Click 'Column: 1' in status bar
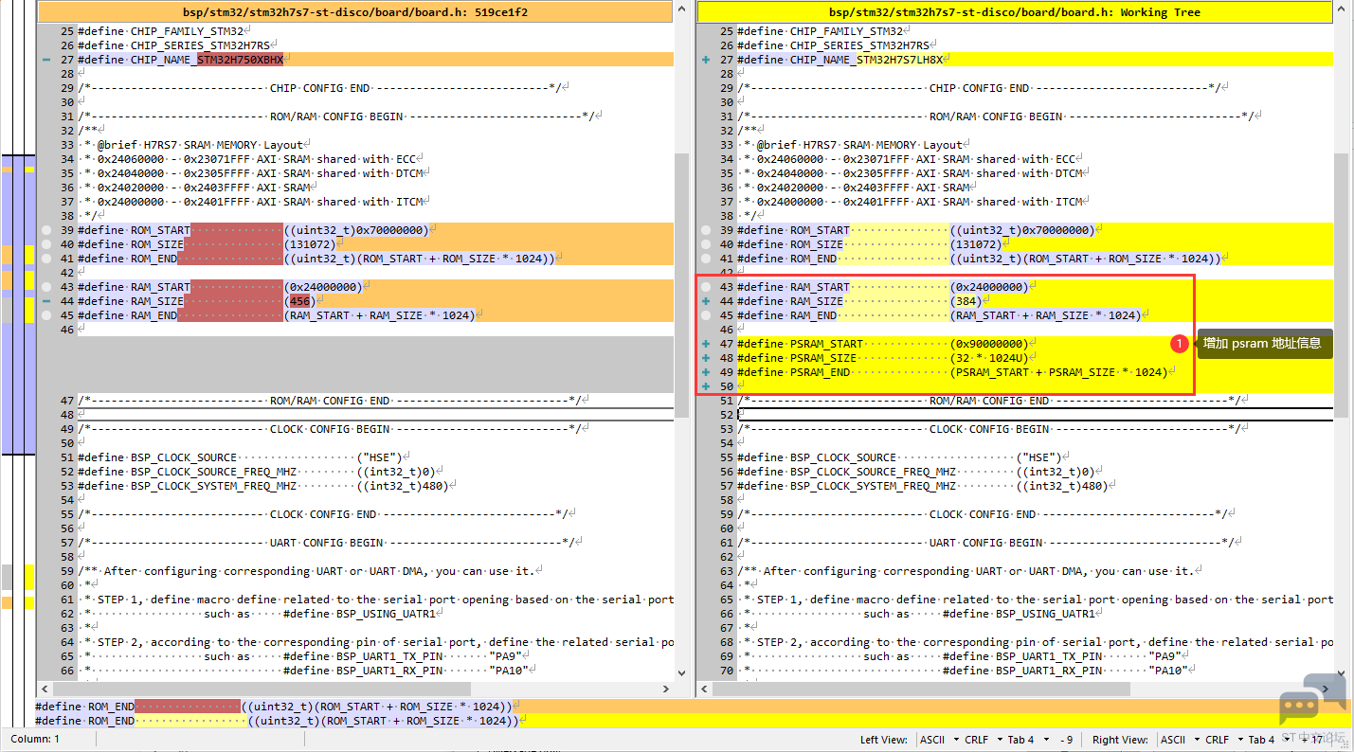 click(x=35, y=740)
